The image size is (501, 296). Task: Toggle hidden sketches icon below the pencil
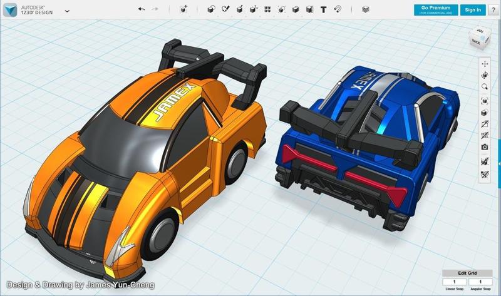[485, 135]
